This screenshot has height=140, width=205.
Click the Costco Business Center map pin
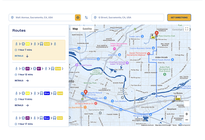[153, 48]
